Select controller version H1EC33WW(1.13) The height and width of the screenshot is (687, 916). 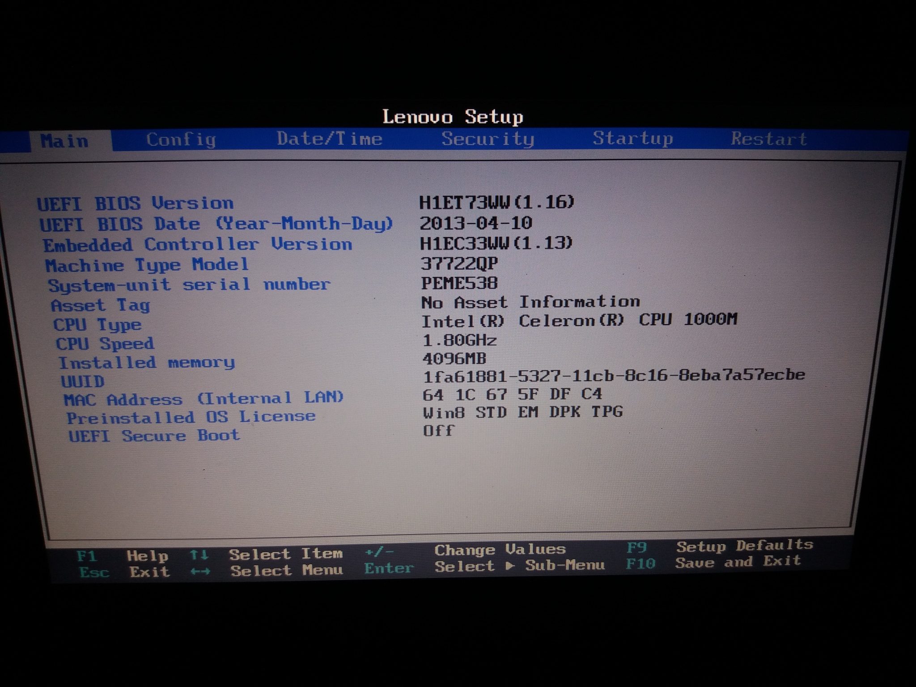tap(496, 243)
